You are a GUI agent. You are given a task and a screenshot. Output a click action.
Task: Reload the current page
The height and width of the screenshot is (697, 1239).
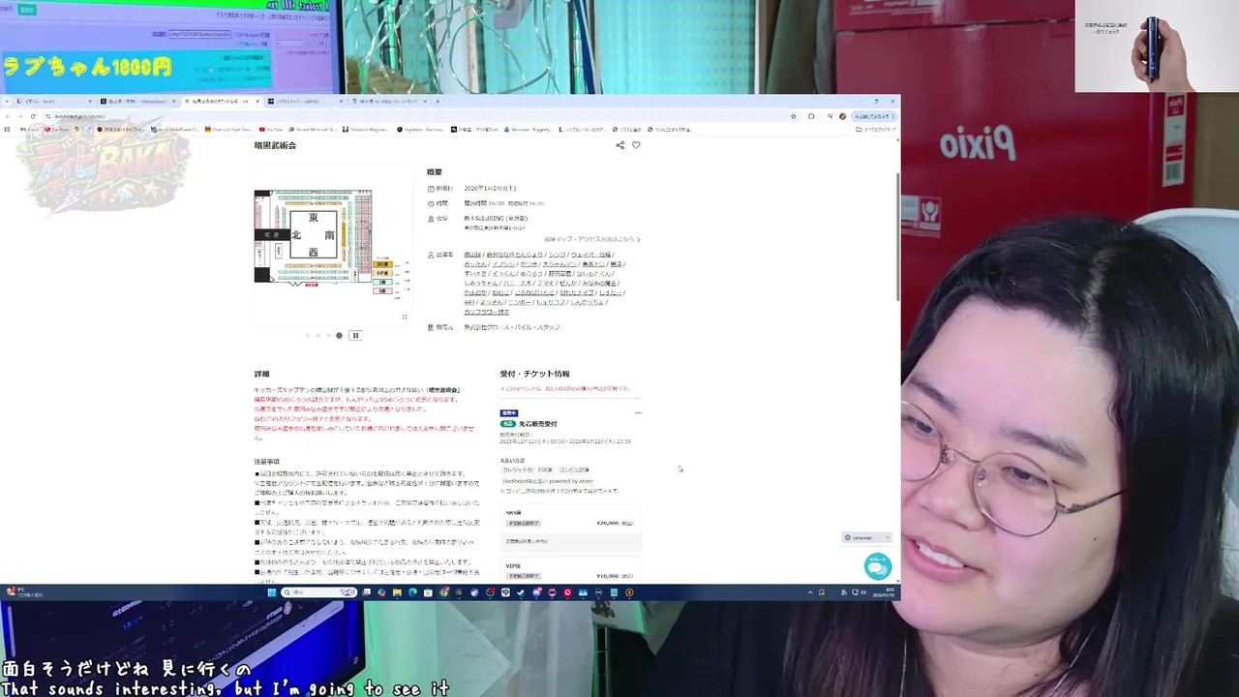33,116
